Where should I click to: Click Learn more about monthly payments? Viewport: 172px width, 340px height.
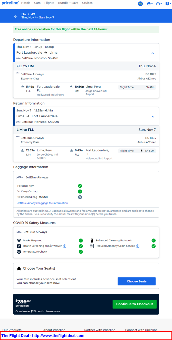(53, 311)
